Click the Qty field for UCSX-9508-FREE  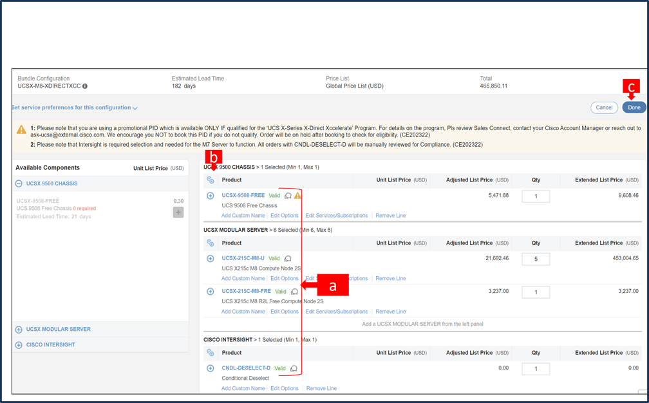(x=536, y=196)
